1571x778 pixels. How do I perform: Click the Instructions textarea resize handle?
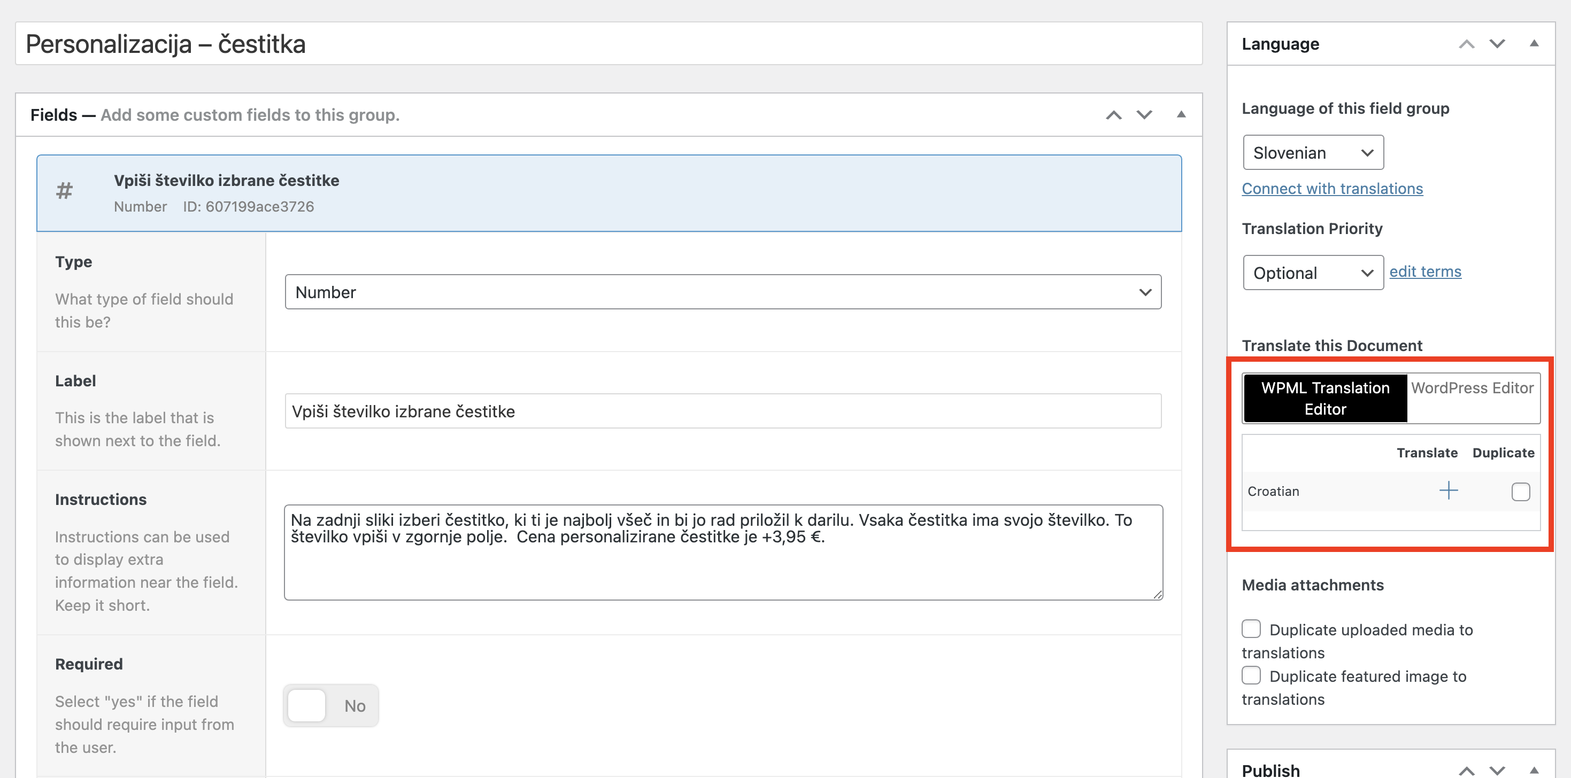coord(1157,595)
